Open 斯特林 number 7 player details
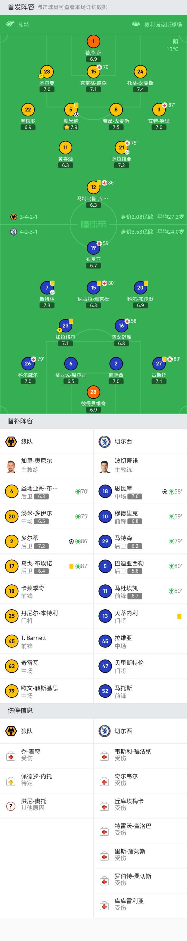This screenshot has width=187, height=941. 47,288
